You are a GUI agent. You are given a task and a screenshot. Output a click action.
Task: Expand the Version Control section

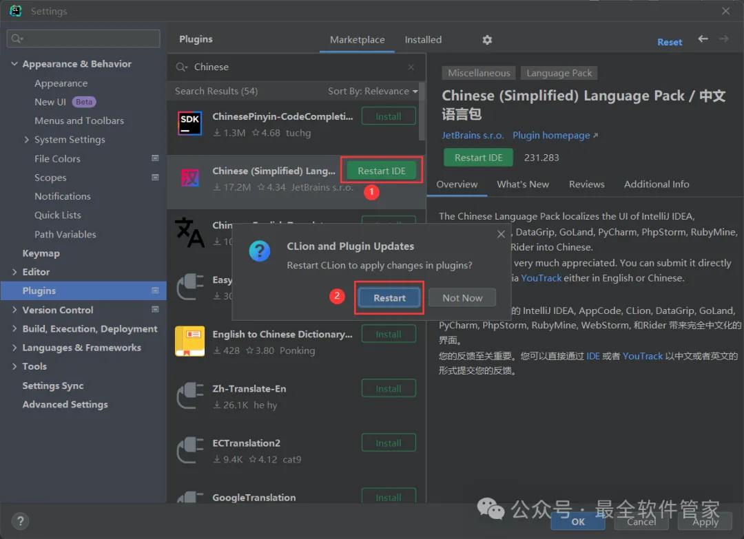click(14, 310)
